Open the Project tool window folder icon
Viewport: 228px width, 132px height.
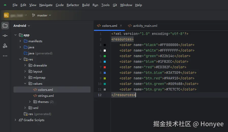pyautogui.click(x=5, y=26)
